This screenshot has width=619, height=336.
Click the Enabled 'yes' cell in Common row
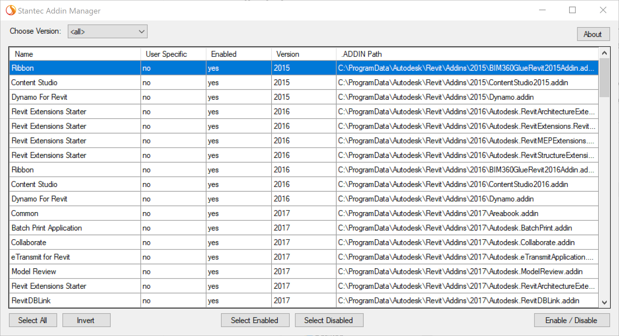(239, 213)
